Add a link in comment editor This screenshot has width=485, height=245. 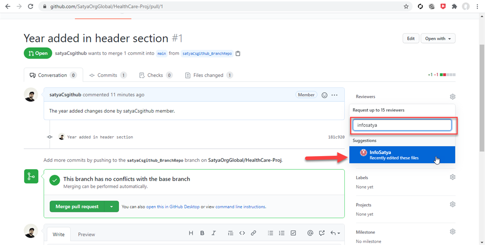click(x=253, y=233)
